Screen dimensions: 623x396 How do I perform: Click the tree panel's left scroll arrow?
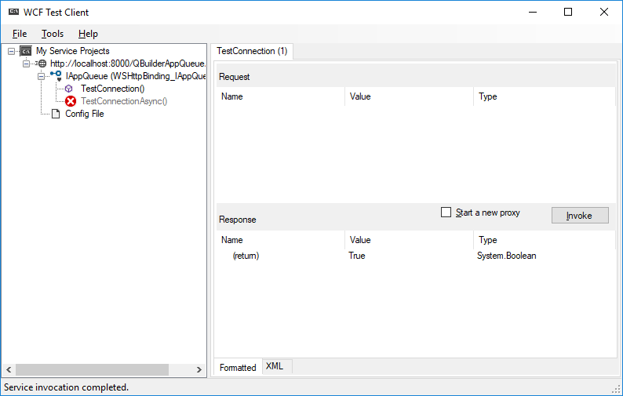tap(9, 370)
